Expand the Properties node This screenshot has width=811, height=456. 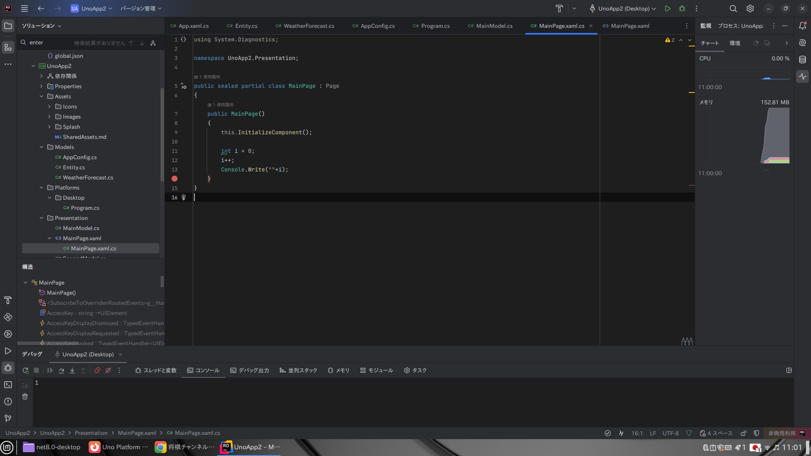[41, 86]
